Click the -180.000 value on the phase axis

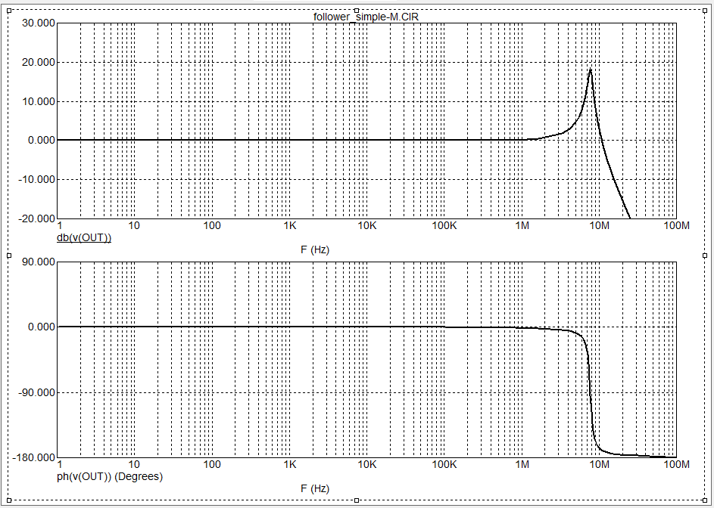pos(33,457)
